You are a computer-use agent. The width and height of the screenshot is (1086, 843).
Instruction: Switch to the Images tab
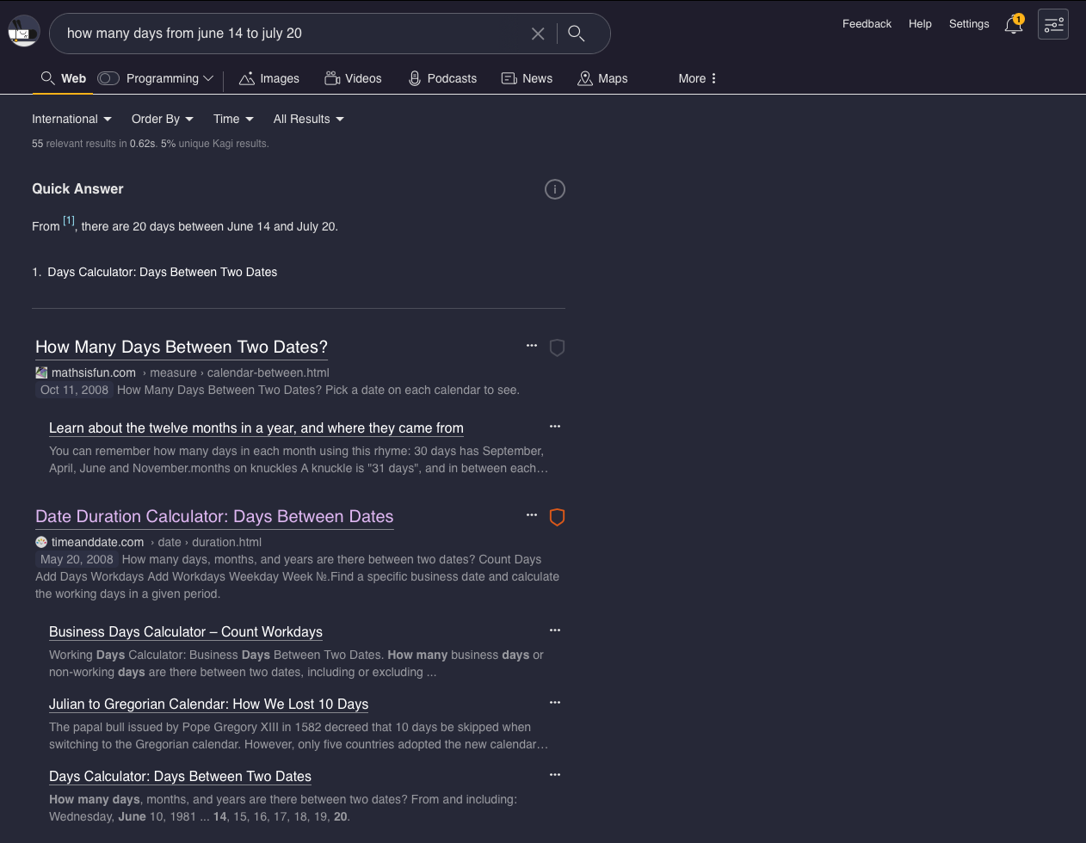point(269,78)
